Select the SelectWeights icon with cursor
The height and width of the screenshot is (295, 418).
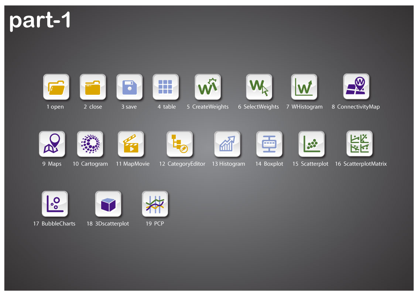tap(259, 87)
